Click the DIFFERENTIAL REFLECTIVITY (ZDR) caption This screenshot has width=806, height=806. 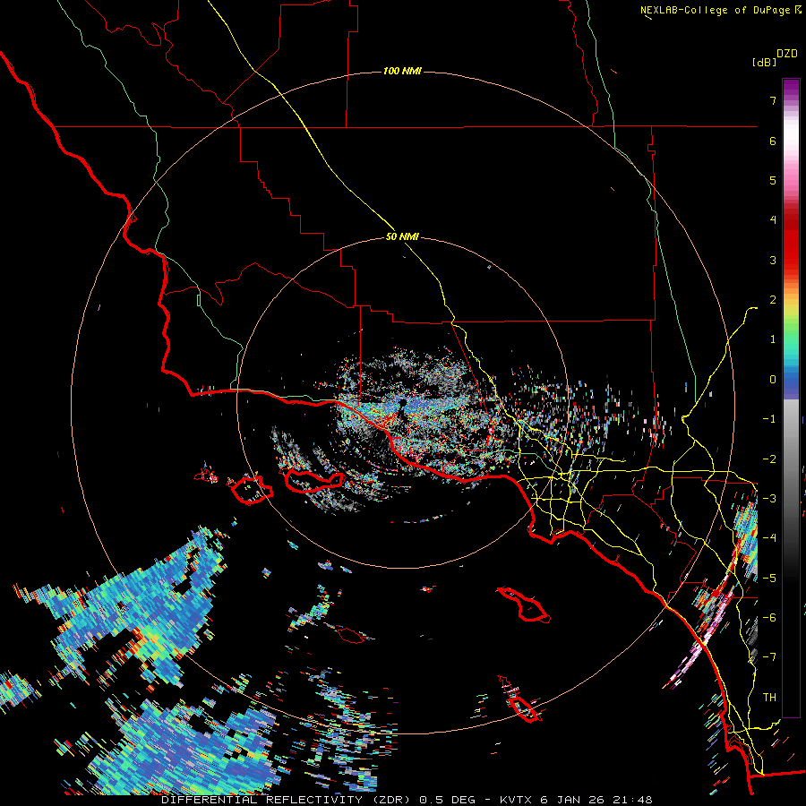(x=287, y=800)
